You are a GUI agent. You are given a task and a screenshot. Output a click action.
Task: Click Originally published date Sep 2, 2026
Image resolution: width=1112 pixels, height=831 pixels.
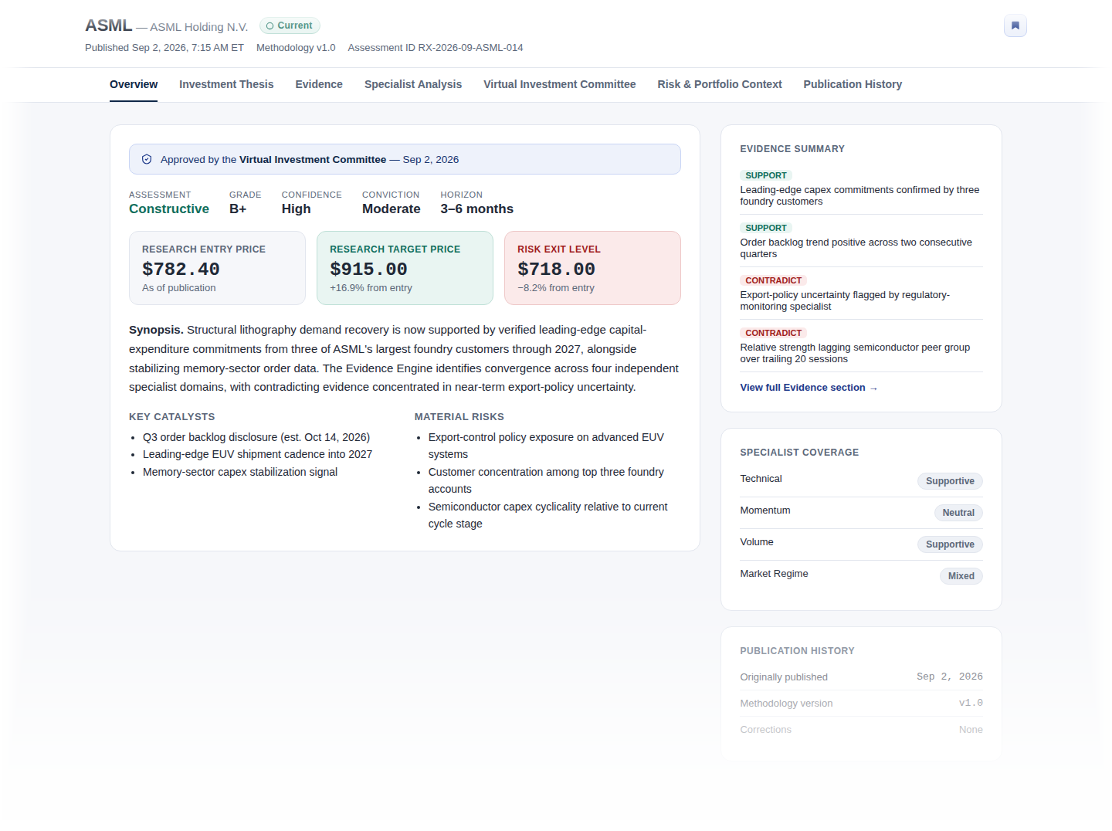click(950, 677)
